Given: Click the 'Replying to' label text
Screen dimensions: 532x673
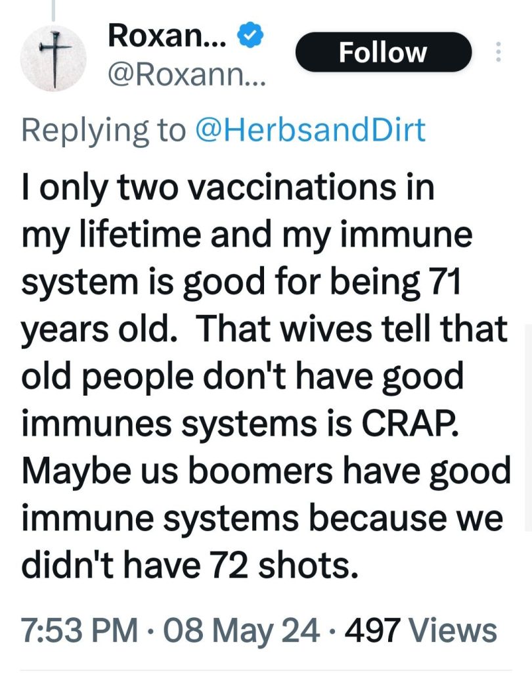Looking at the screenshot, I should coord(104,129).
